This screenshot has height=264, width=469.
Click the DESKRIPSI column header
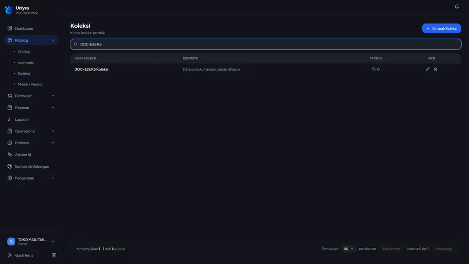tap(190, 58)
